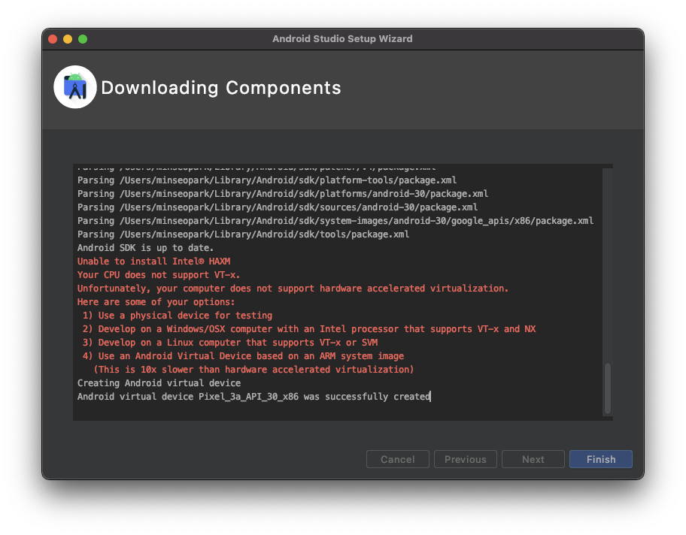The width and height of the screenshot is (686, 535).
Task: Close the Setup Wizard window
Action: point(53,39)
